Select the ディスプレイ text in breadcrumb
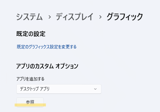Viewport: 160px width, 112px height. tap(74, 17)
